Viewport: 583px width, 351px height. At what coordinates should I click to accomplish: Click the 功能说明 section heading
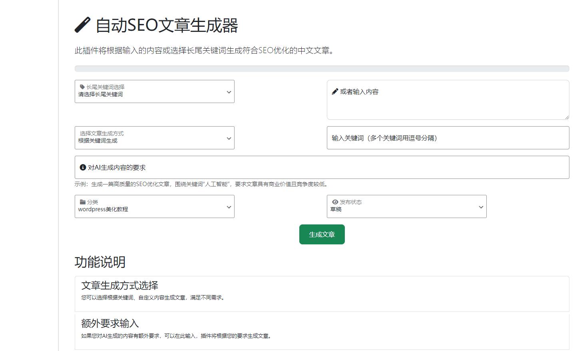(99, 262)
